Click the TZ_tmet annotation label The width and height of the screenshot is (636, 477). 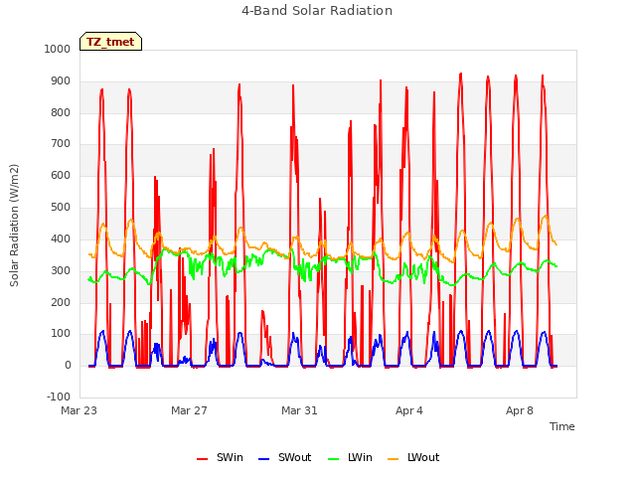(110, 42)
